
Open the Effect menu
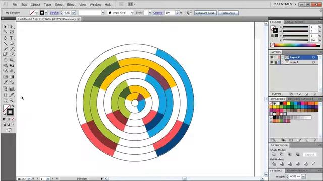click(71, 5)
